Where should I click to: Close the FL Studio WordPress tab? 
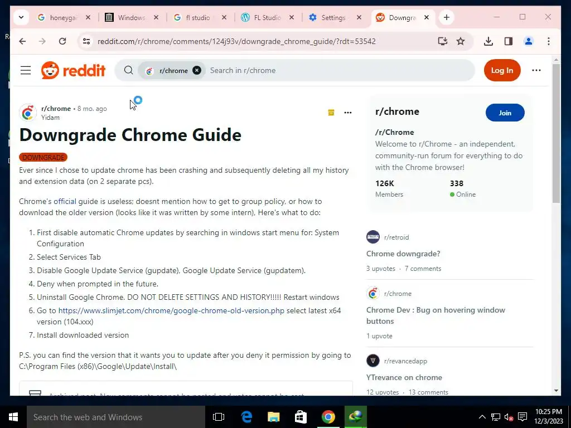click(x=291, y=17)
